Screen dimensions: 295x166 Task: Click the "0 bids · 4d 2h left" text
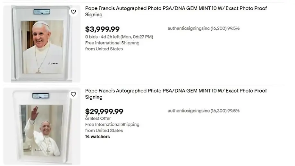click(x=119, y=37)
